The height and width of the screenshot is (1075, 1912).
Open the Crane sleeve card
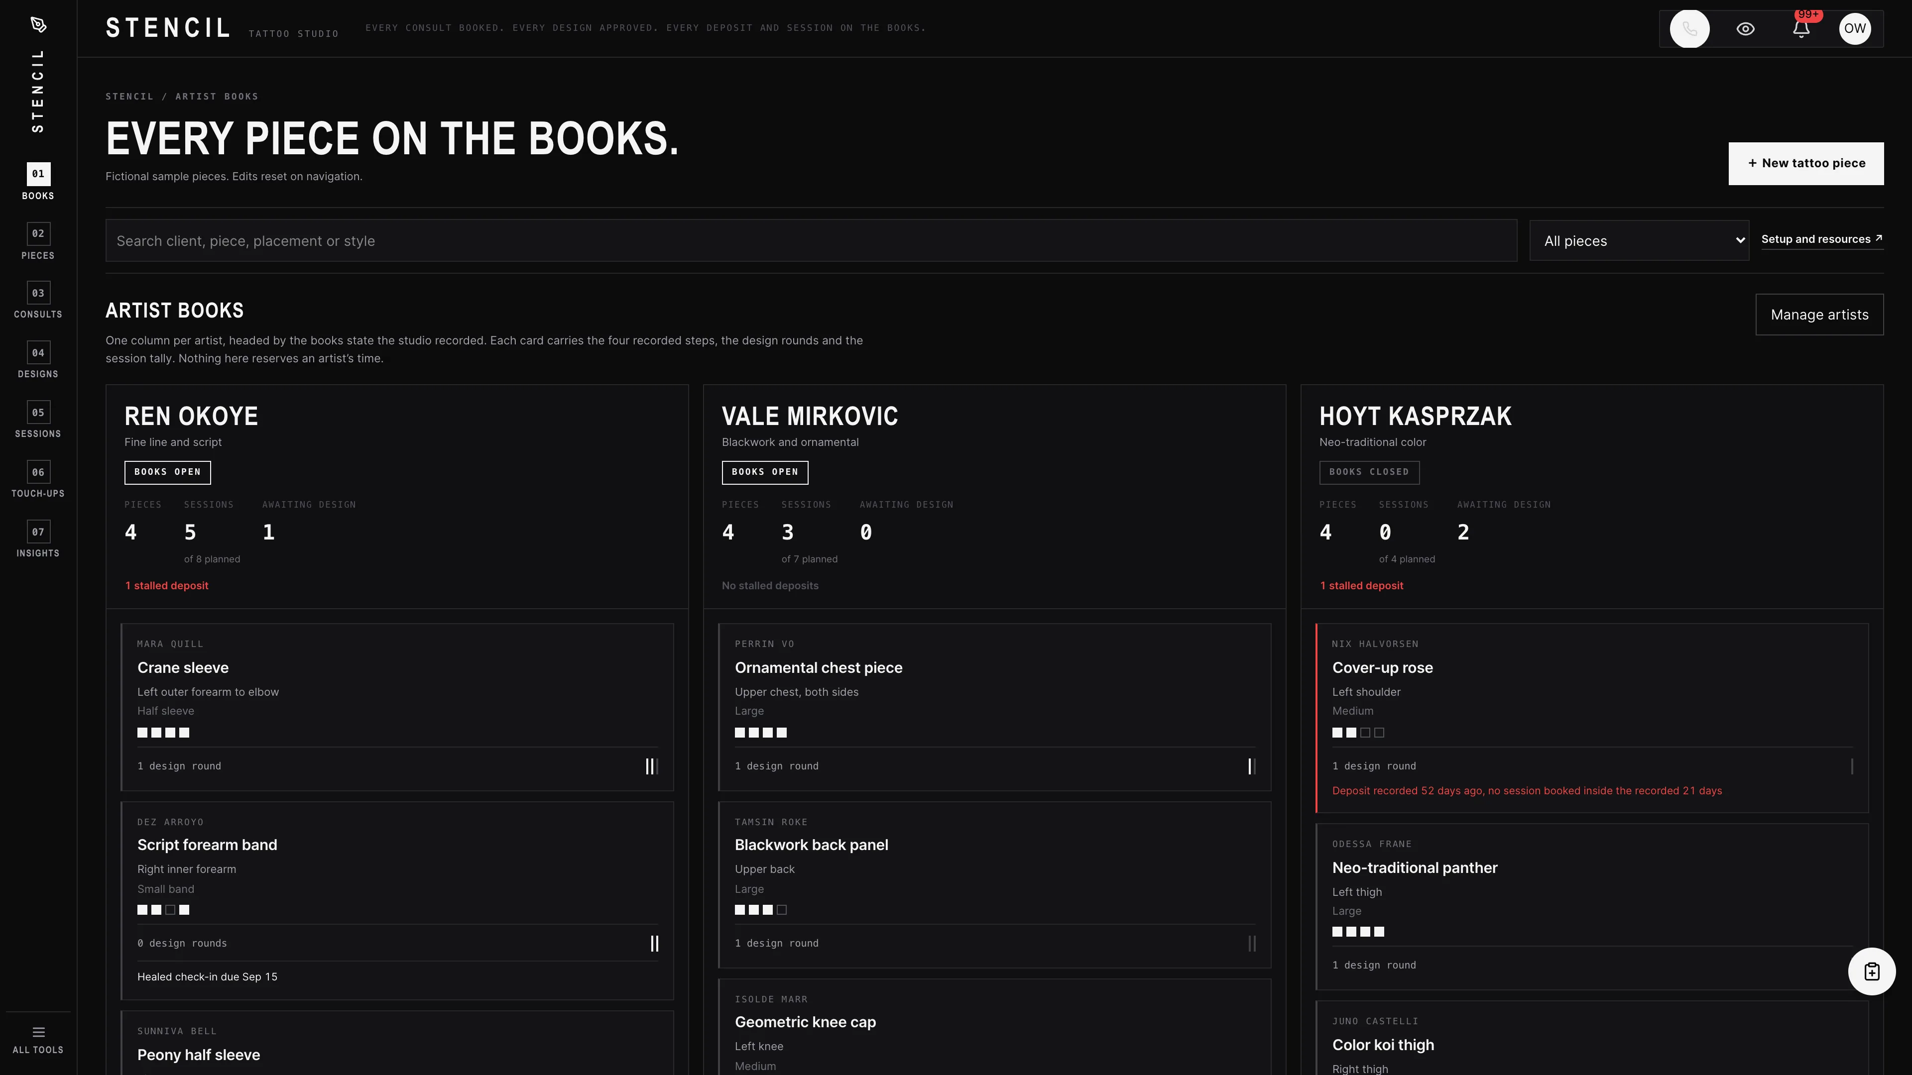[x=397, y=707]
